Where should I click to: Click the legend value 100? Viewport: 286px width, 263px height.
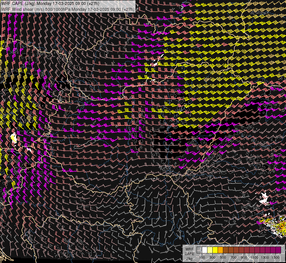(x=202, y=257)
